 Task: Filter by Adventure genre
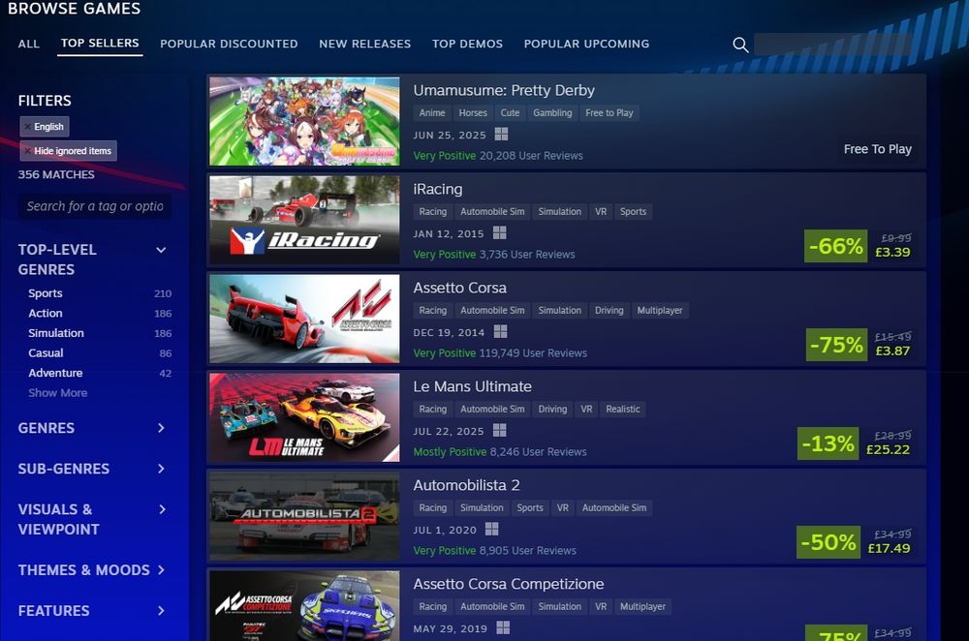[55, 373]
